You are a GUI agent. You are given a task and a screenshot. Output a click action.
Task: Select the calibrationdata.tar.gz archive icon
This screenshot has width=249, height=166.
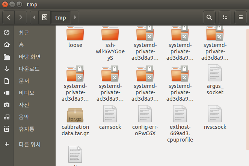pyautogui.click(x=75, y=115)
